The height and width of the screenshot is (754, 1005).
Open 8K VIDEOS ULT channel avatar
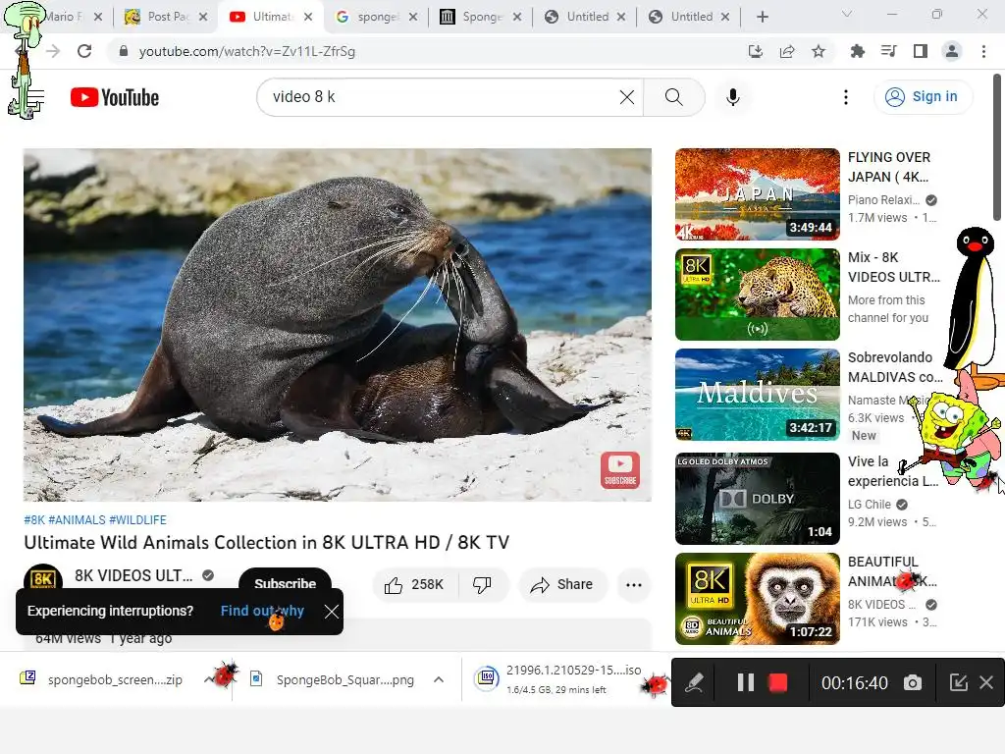(x=43, y=578)
